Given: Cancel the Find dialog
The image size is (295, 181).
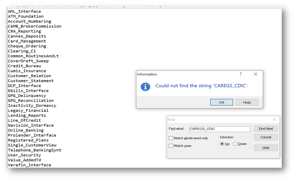Looking at the screenshot, I should coord(266,137).
